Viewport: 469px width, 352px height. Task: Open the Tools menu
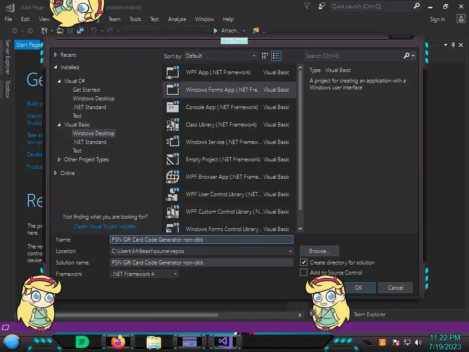pos(135,19)
